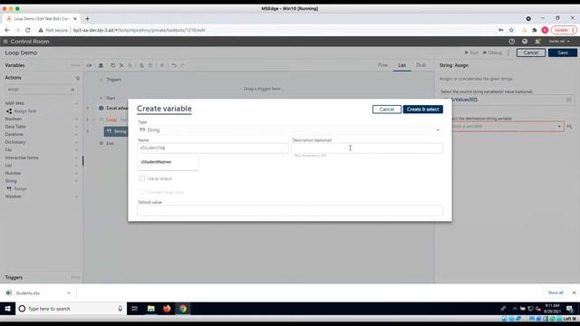Image resolution: width=580 pixels, height=326 pixels.
Task: Start Debug mode for the bot
Action: [x=492, y=53]
